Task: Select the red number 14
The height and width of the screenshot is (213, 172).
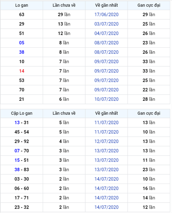Action: (21, 71)
